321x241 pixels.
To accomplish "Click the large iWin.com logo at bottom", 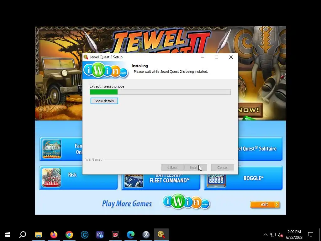I will (x=186, y=201).
